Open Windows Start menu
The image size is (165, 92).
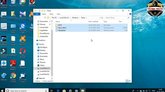coord(2,90)
